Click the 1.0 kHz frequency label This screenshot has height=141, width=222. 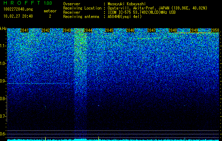[x=3, y=63]
